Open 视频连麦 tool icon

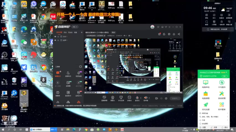(x=78, y=74)
